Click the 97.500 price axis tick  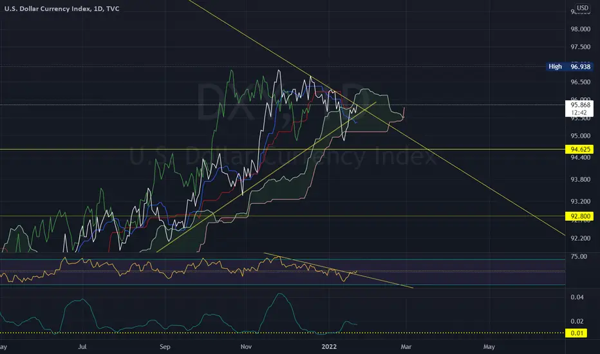tap(580, 47)
